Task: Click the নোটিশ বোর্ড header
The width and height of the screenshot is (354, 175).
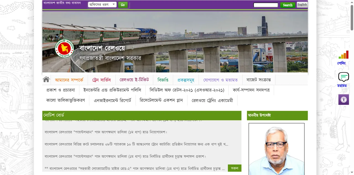Action: [x=142, y=115]
